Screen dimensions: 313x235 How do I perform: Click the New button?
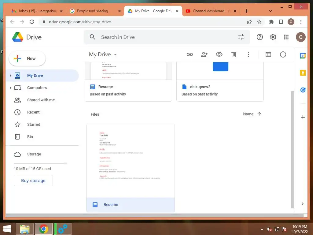tap(27, 58)
